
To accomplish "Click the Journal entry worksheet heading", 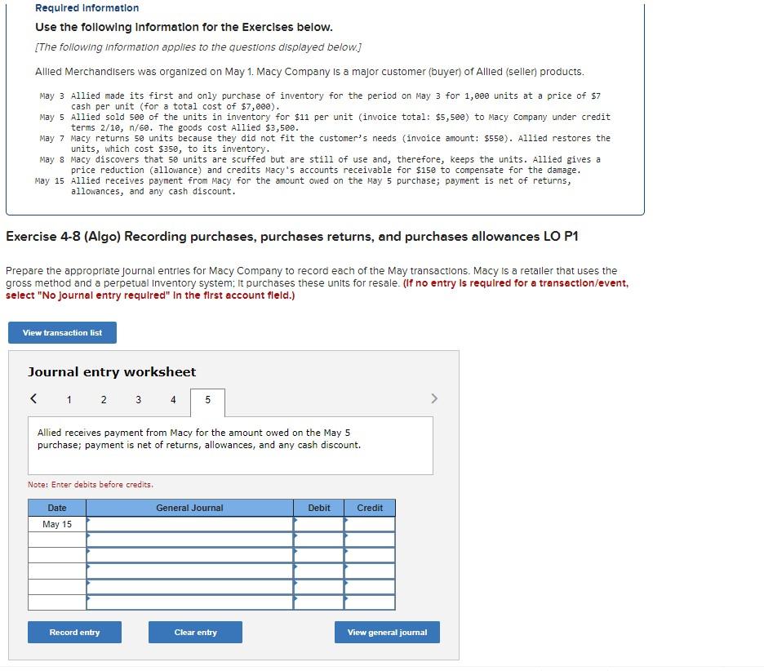I will pos(112,371).
